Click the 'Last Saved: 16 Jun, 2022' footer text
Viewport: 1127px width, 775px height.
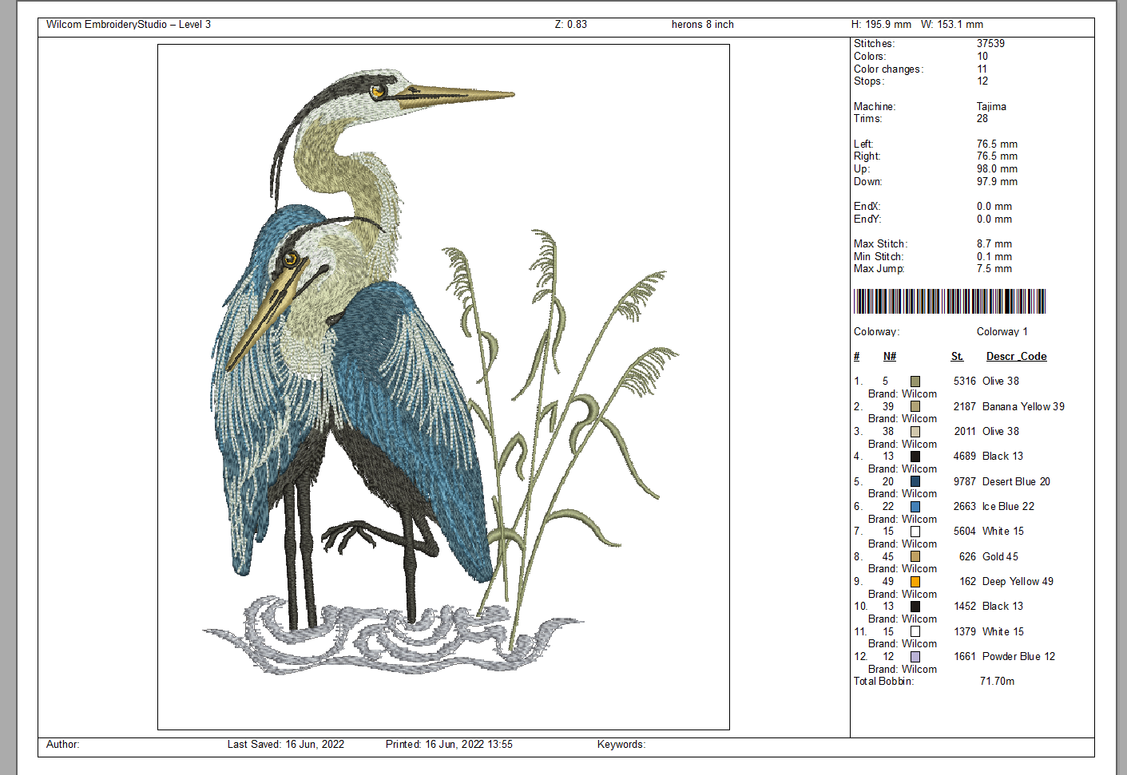(286, 745)
